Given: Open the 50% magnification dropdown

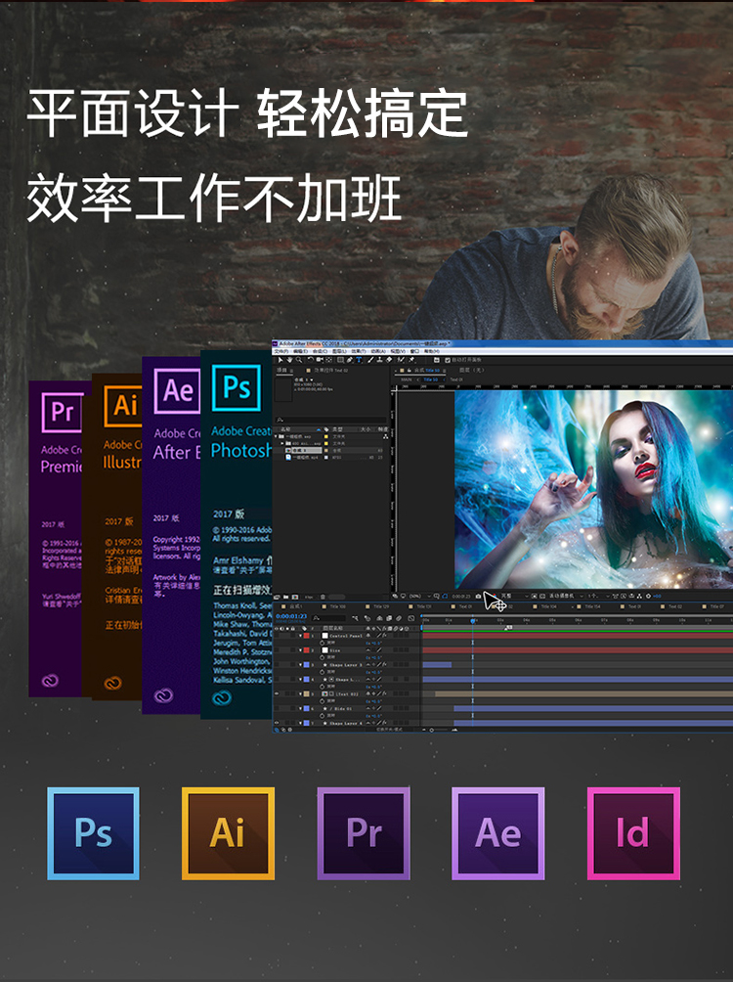Looking at the screenshot, I should click(x=420, y=597).
